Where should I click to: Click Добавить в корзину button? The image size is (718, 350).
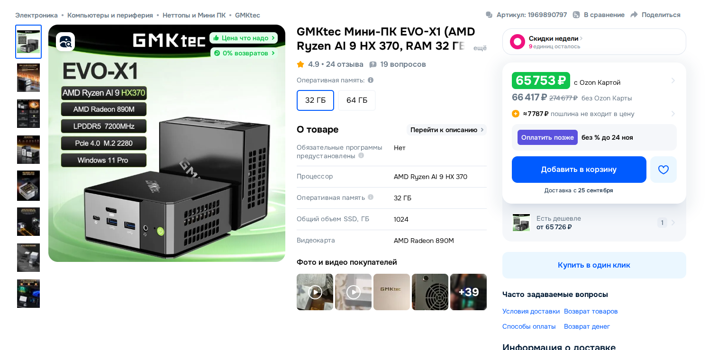point(579,170)
